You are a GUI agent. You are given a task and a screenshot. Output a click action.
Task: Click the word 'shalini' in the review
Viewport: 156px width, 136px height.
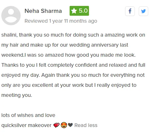point(9,35)
